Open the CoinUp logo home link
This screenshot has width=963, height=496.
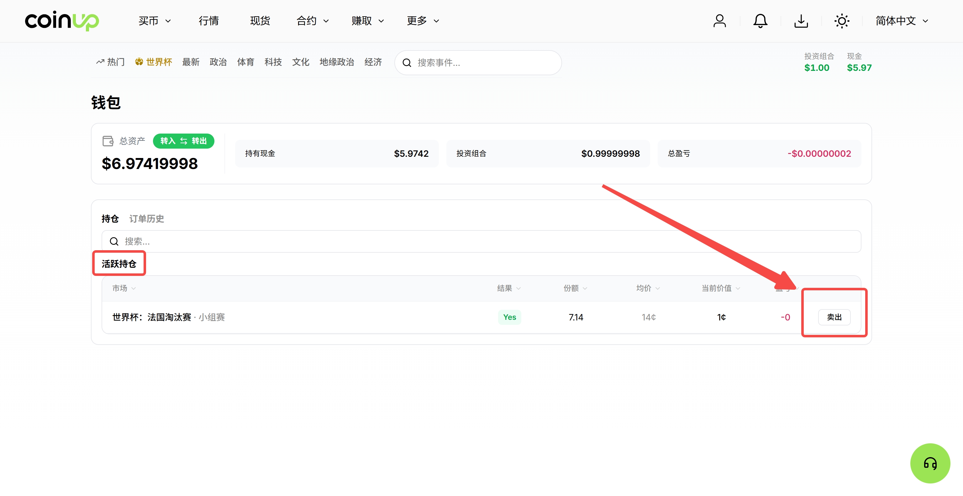[62, 21]
